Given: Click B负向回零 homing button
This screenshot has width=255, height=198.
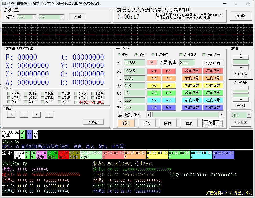Looking at the screenshot, I should click(191, 108).
